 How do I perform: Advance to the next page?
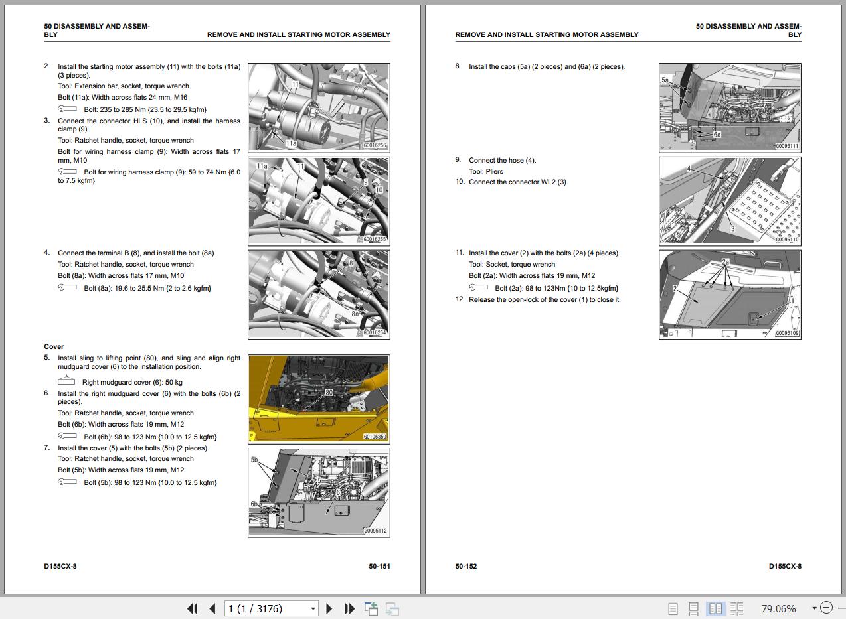(329, 608)
